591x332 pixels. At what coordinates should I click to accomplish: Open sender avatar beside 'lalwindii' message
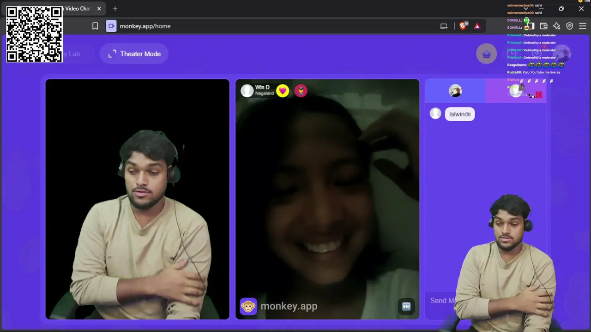point(435,113)
